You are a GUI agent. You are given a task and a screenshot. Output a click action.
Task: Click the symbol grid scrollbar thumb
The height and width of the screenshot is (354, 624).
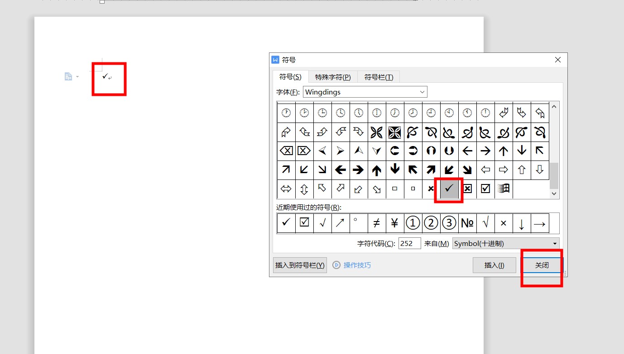(554, 176)
